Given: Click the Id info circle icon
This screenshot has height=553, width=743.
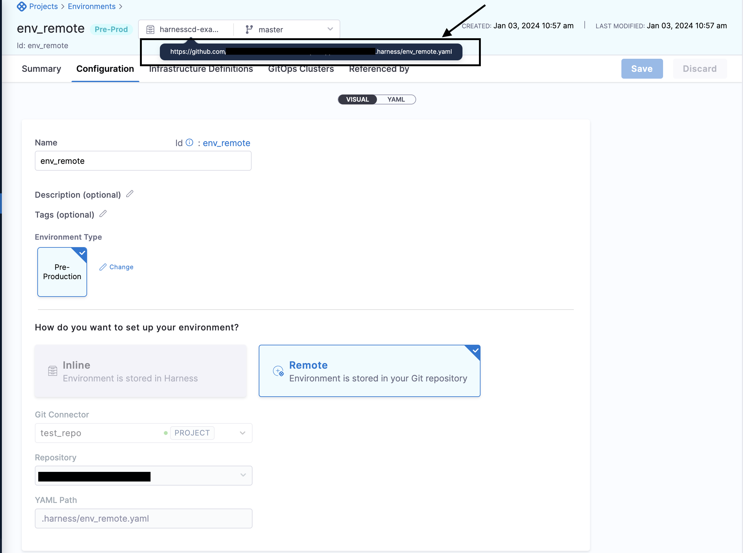Looking at the screenshot, I should 189,143.
